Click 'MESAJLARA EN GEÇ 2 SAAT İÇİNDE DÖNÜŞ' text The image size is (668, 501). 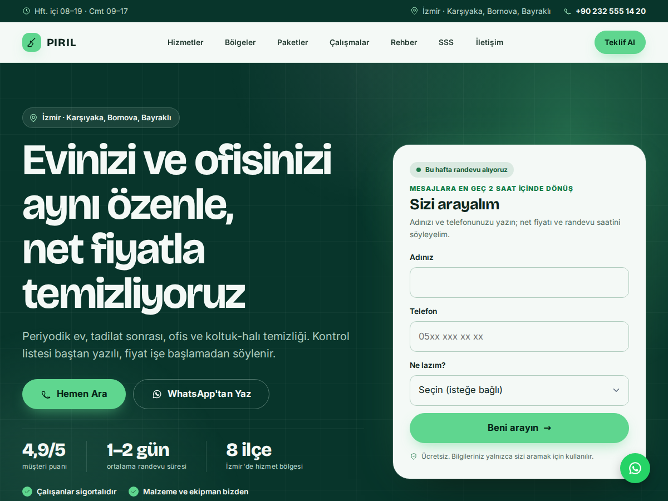(x=491, y=189)
